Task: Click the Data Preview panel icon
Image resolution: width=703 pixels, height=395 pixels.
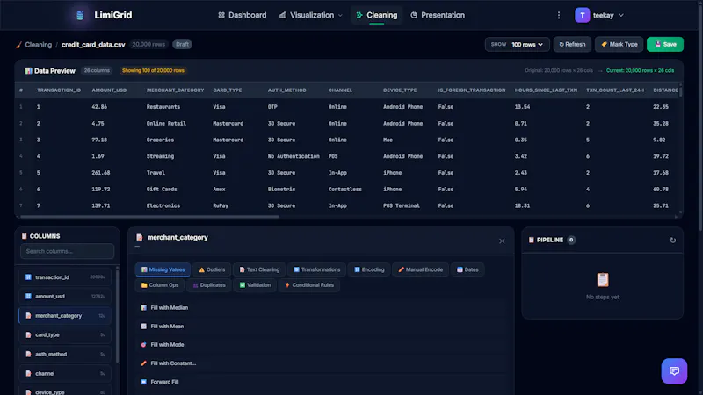Action: click(29, 71)
